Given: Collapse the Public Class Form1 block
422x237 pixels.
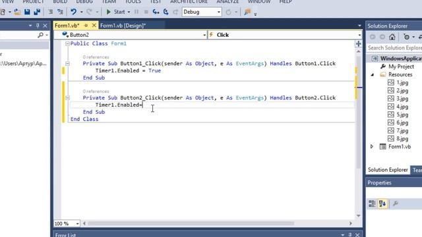Looking at the screenshot, I should pyautogui.click(x=67, y=43).
